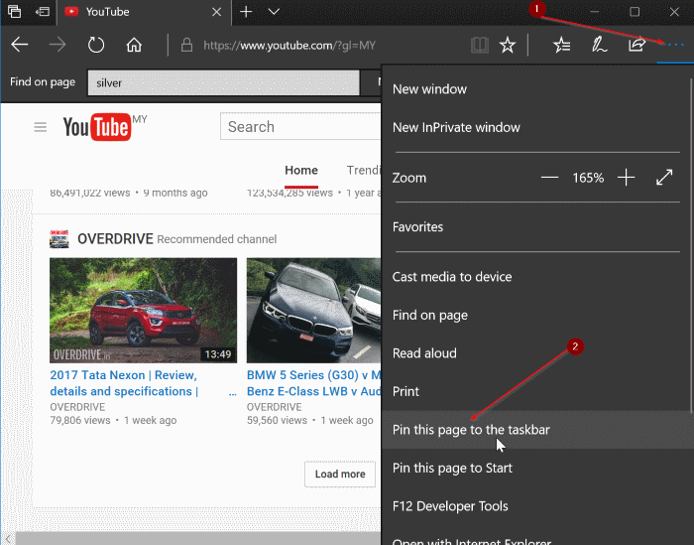
Task: Select Pin this page to Start
Action: (x=536, y=468)
